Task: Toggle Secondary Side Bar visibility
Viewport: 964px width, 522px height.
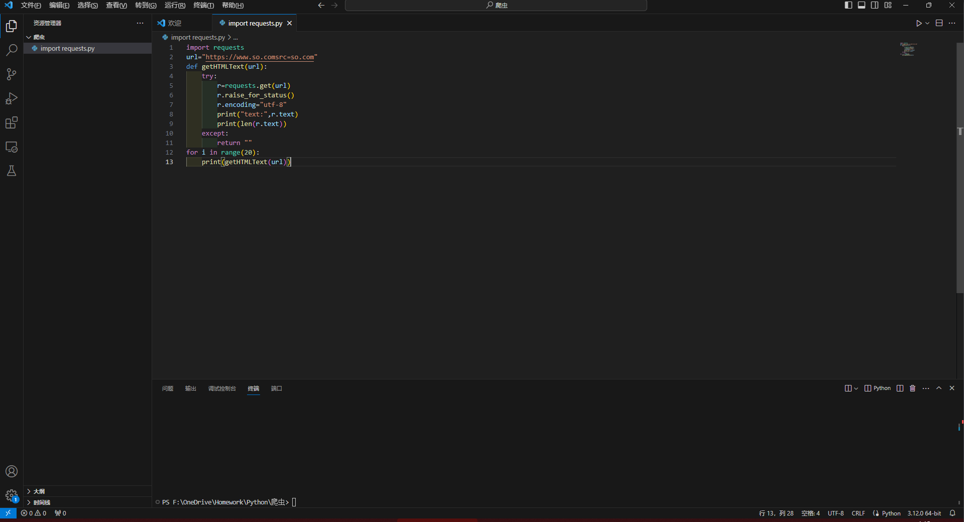Action: [x=875, y=5]
